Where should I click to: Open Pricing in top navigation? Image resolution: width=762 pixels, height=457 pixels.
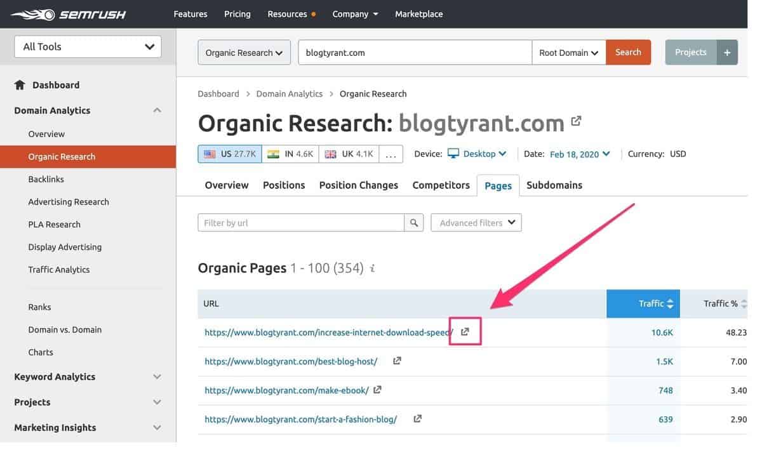coord(237,14)
